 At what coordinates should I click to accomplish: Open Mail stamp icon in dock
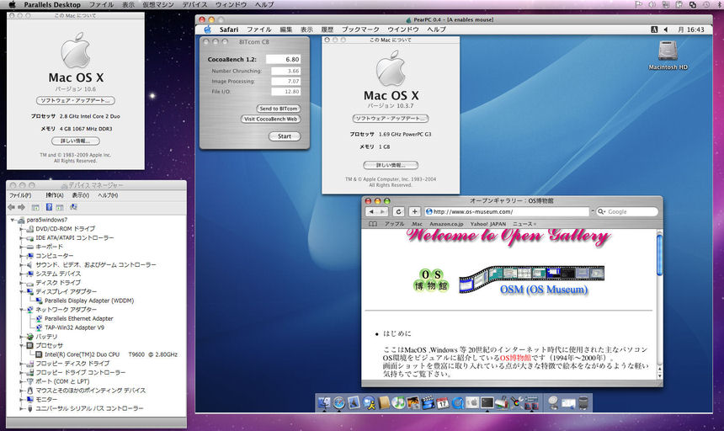click(x=354, y=402)
